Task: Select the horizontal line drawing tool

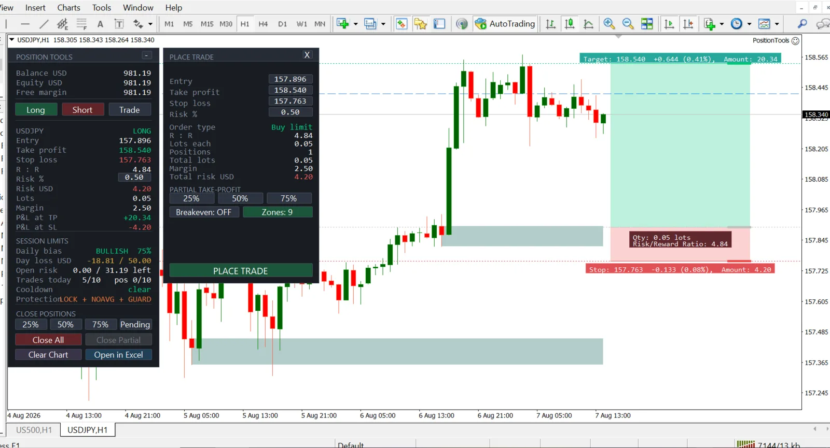Action: (25, 24)
